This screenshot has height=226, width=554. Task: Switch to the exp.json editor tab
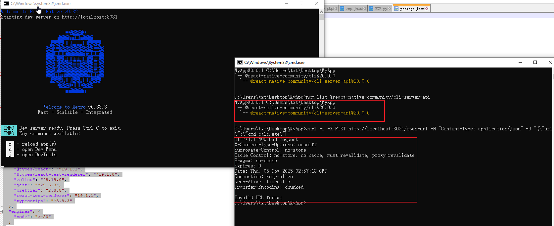click(x=353, y=9)
